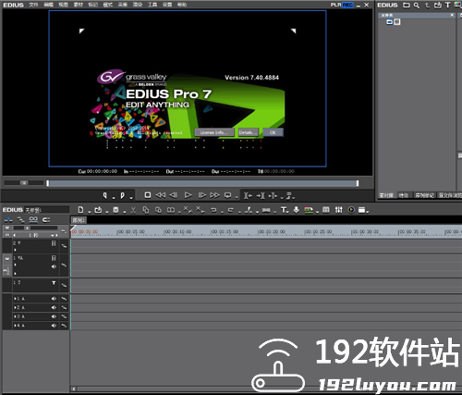This screenshot has height=395, width=462.
Task: Mute audio on track 2 A
Action: click(x=54, y=307)
